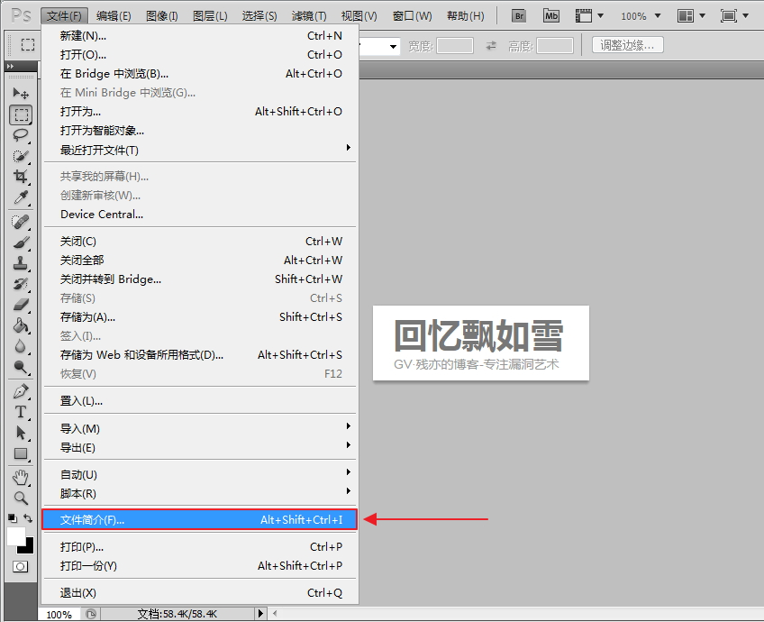The image size is (764, 622).
Task: Click the 高度 input field
Action: pyautogui.click(x=554, y=46)
